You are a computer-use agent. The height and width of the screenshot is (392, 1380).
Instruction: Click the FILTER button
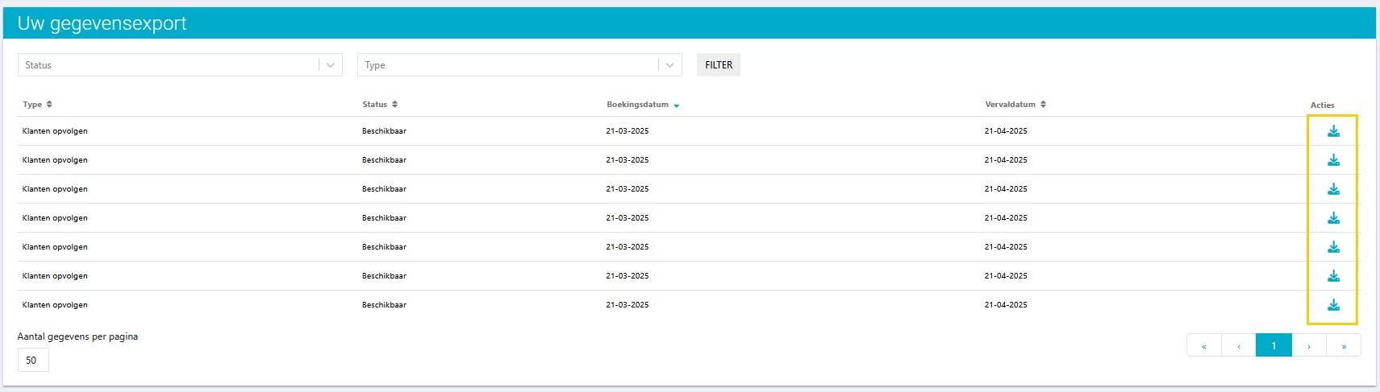pyautogui.click(x=719, y=65)
